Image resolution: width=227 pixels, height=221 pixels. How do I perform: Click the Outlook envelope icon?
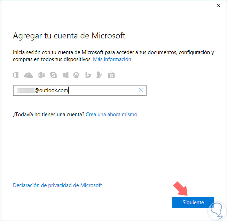(41, 75)
